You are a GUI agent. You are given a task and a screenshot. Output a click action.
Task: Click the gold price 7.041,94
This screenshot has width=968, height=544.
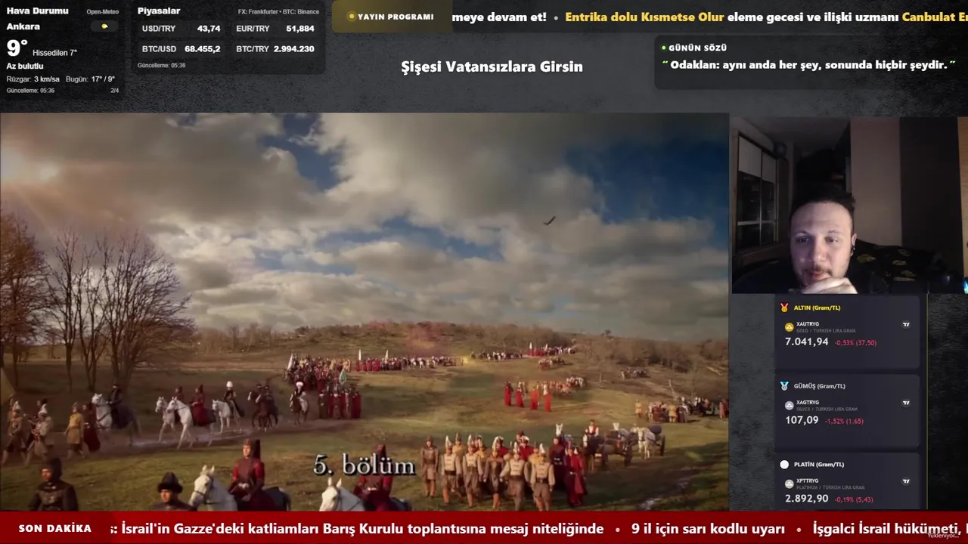807,342
